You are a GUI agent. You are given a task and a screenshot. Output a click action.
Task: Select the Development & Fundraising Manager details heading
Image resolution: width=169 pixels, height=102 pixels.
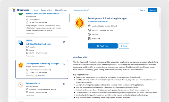coord(107,19)
